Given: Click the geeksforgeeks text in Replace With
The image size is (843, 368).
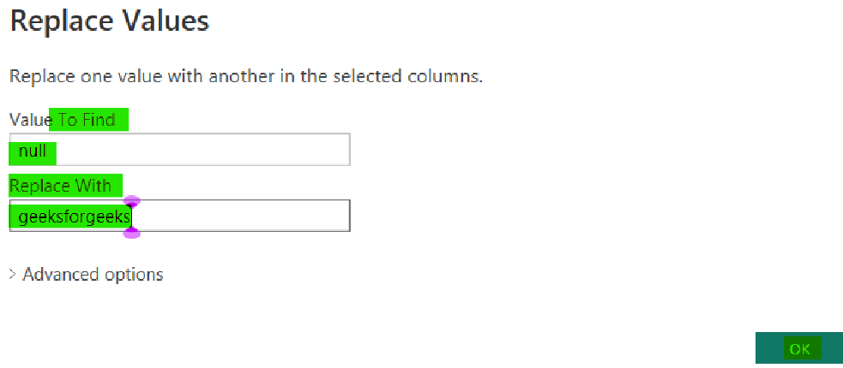Looking at the screenshot, I should click(x=74, y=217).
